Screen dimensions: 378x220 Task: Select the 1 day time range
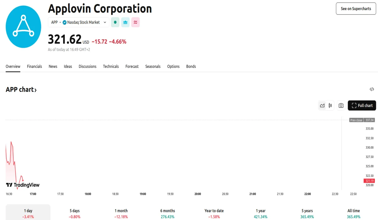pyautogui.click(x=28, y=213)
